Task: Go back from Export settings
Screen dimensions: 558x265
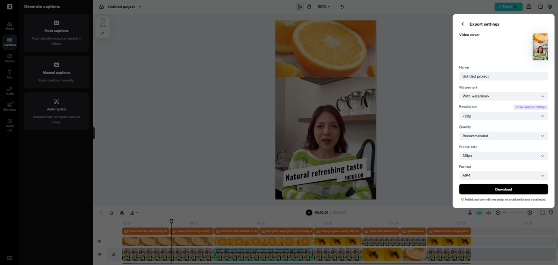Action: coord(463,24)
